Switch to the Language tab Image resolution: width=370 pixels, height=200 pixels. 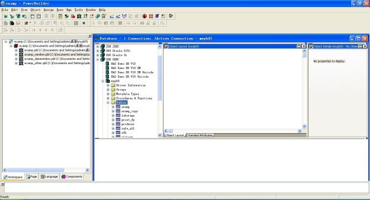[49, 176]
